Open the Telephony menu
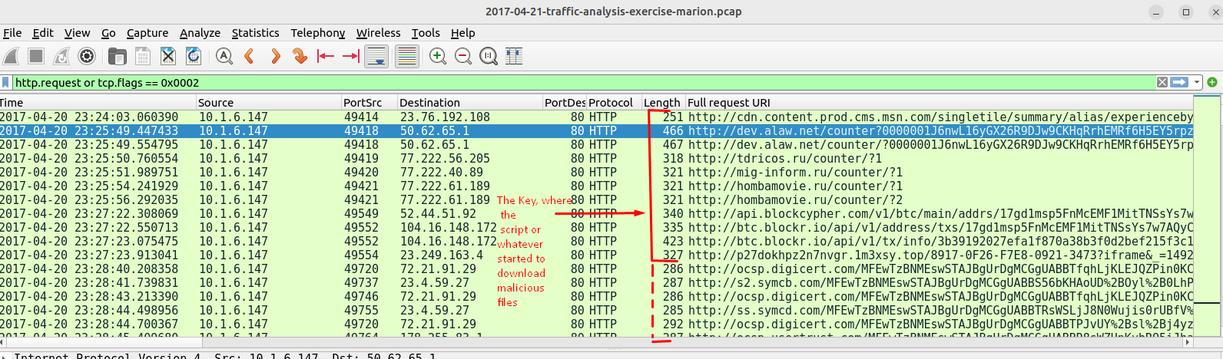Image resolution: width=1223 pixels, height=359 pixels. tap(317, 33)
